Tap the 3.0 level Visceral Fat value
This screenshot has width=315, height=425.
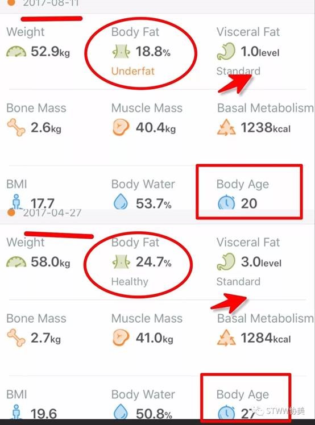click(x=261, y=262)
